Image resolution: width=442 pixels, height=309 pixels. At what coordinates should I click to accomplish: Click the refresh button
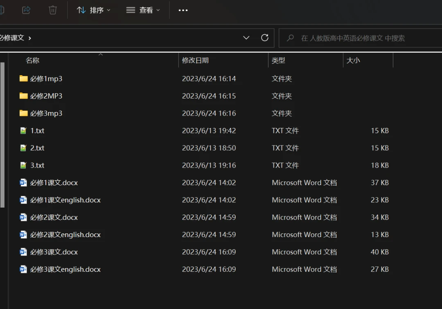point(265,38)
